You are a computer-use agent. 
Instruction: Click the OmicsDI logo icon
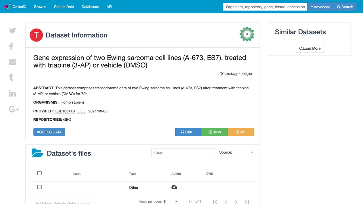7,7
